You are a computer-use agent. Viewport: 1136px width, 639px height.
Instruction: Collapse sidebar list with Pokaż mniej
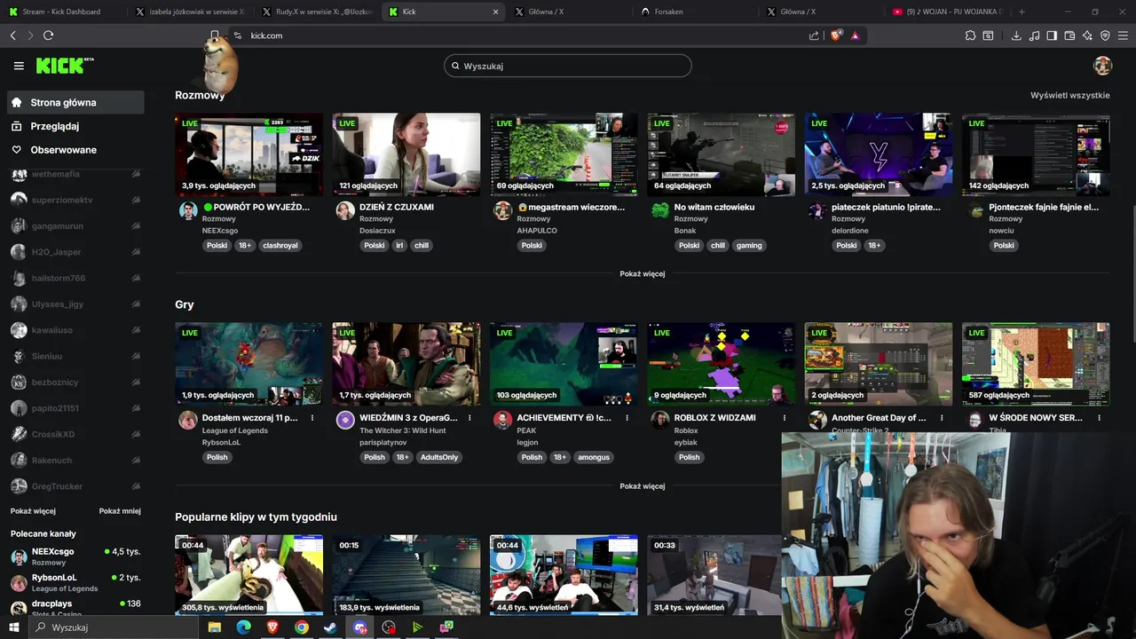[x=120, y=511]
